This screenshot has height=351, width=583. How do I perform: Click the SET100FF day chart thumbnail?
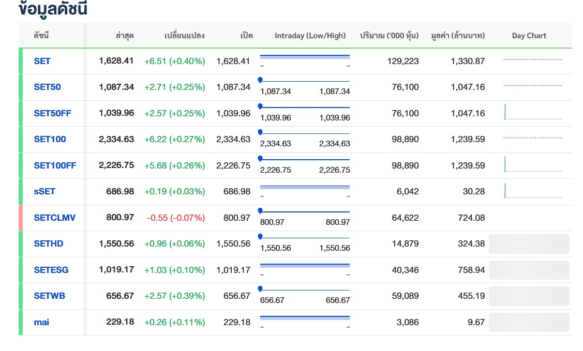(x=532, y=164)
